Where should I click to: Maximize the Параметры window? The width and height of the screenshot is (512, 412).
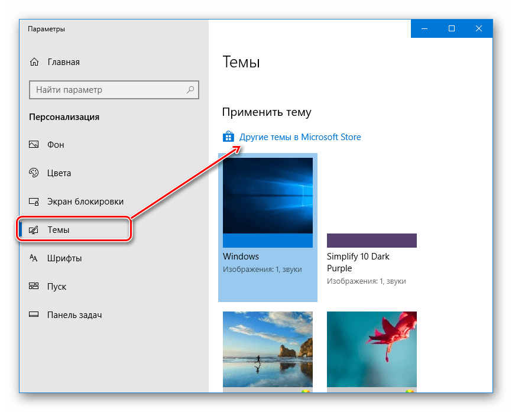(452, 28)
